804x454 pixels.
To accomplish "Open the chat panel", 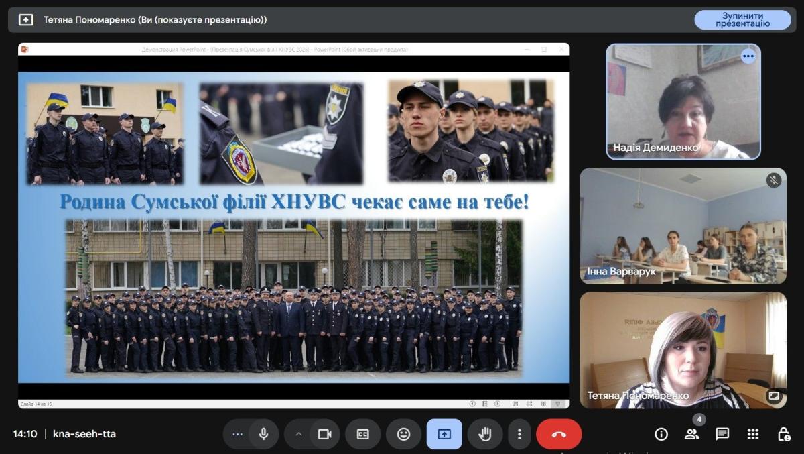I will (x=722, y=434).
